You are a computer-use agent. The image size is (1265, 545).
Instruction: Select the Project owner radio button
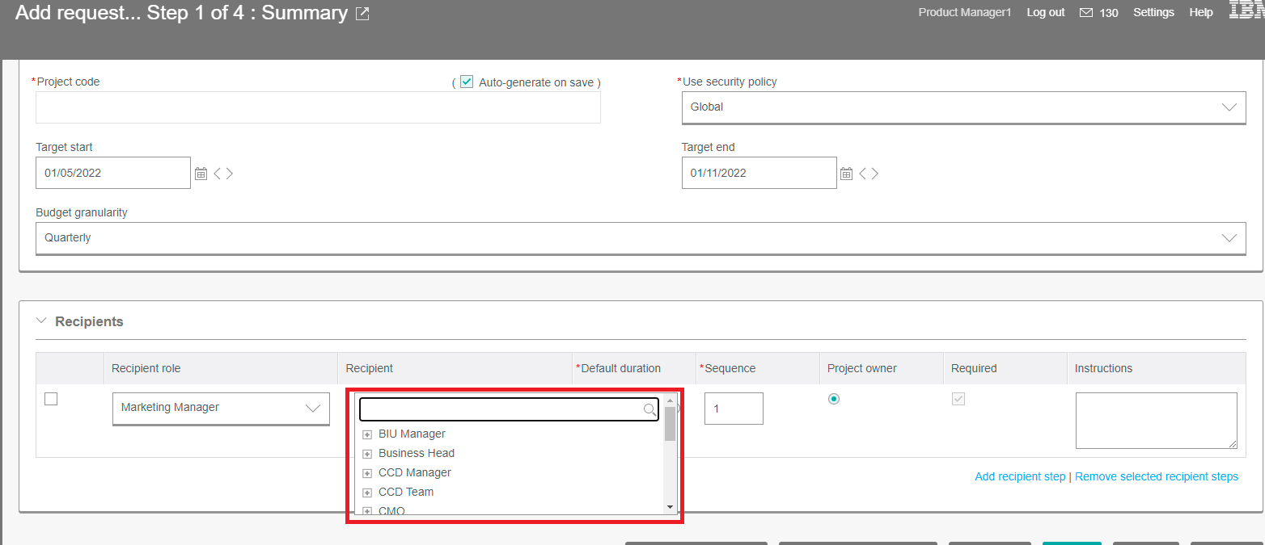point(834,399)
